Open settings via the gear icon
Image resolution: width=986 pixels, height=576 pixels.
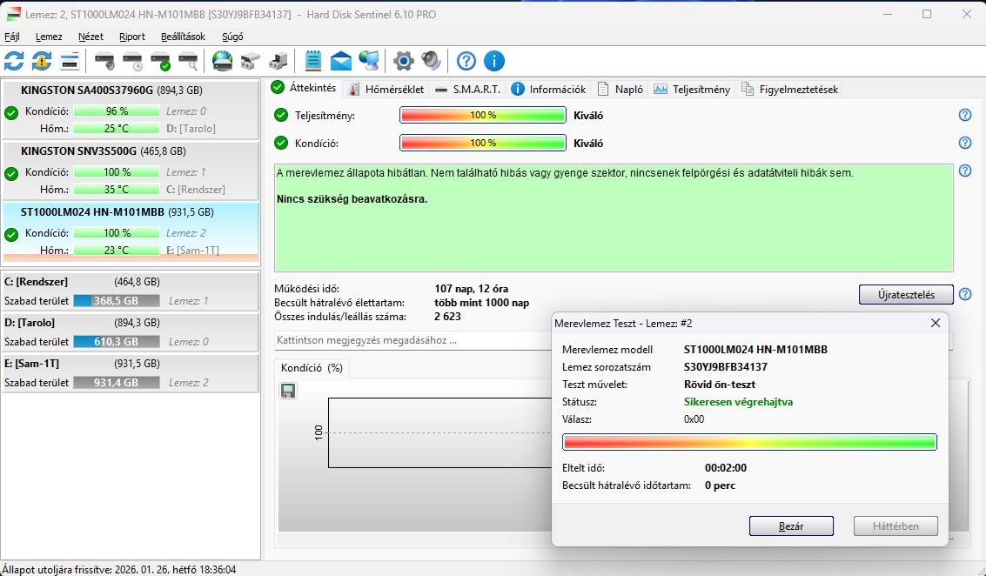point(403,61)
